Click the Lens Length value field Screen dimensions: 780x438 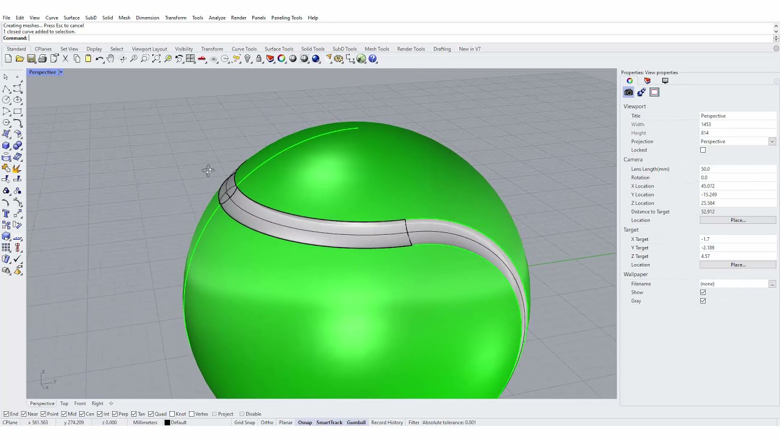click(x=738, y=169)
